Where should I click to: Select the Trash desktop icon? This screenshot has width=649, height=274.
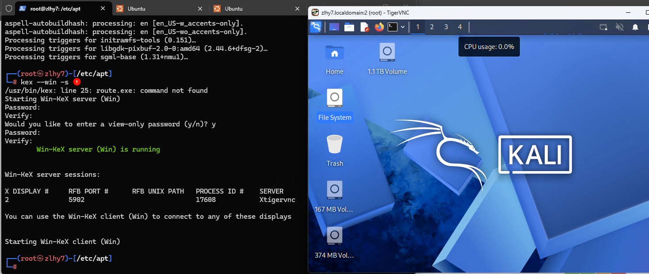click(335, 151)
